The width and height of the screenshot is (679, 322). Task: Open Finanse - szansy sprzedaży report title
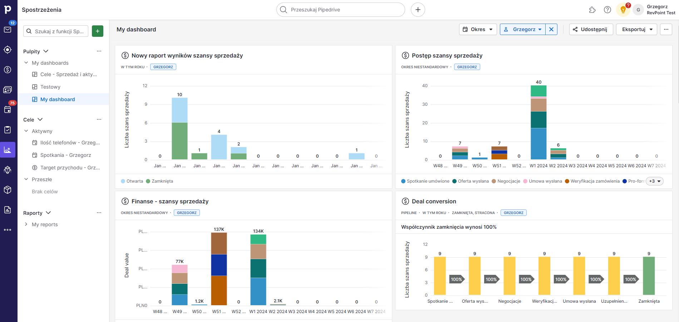170,201
